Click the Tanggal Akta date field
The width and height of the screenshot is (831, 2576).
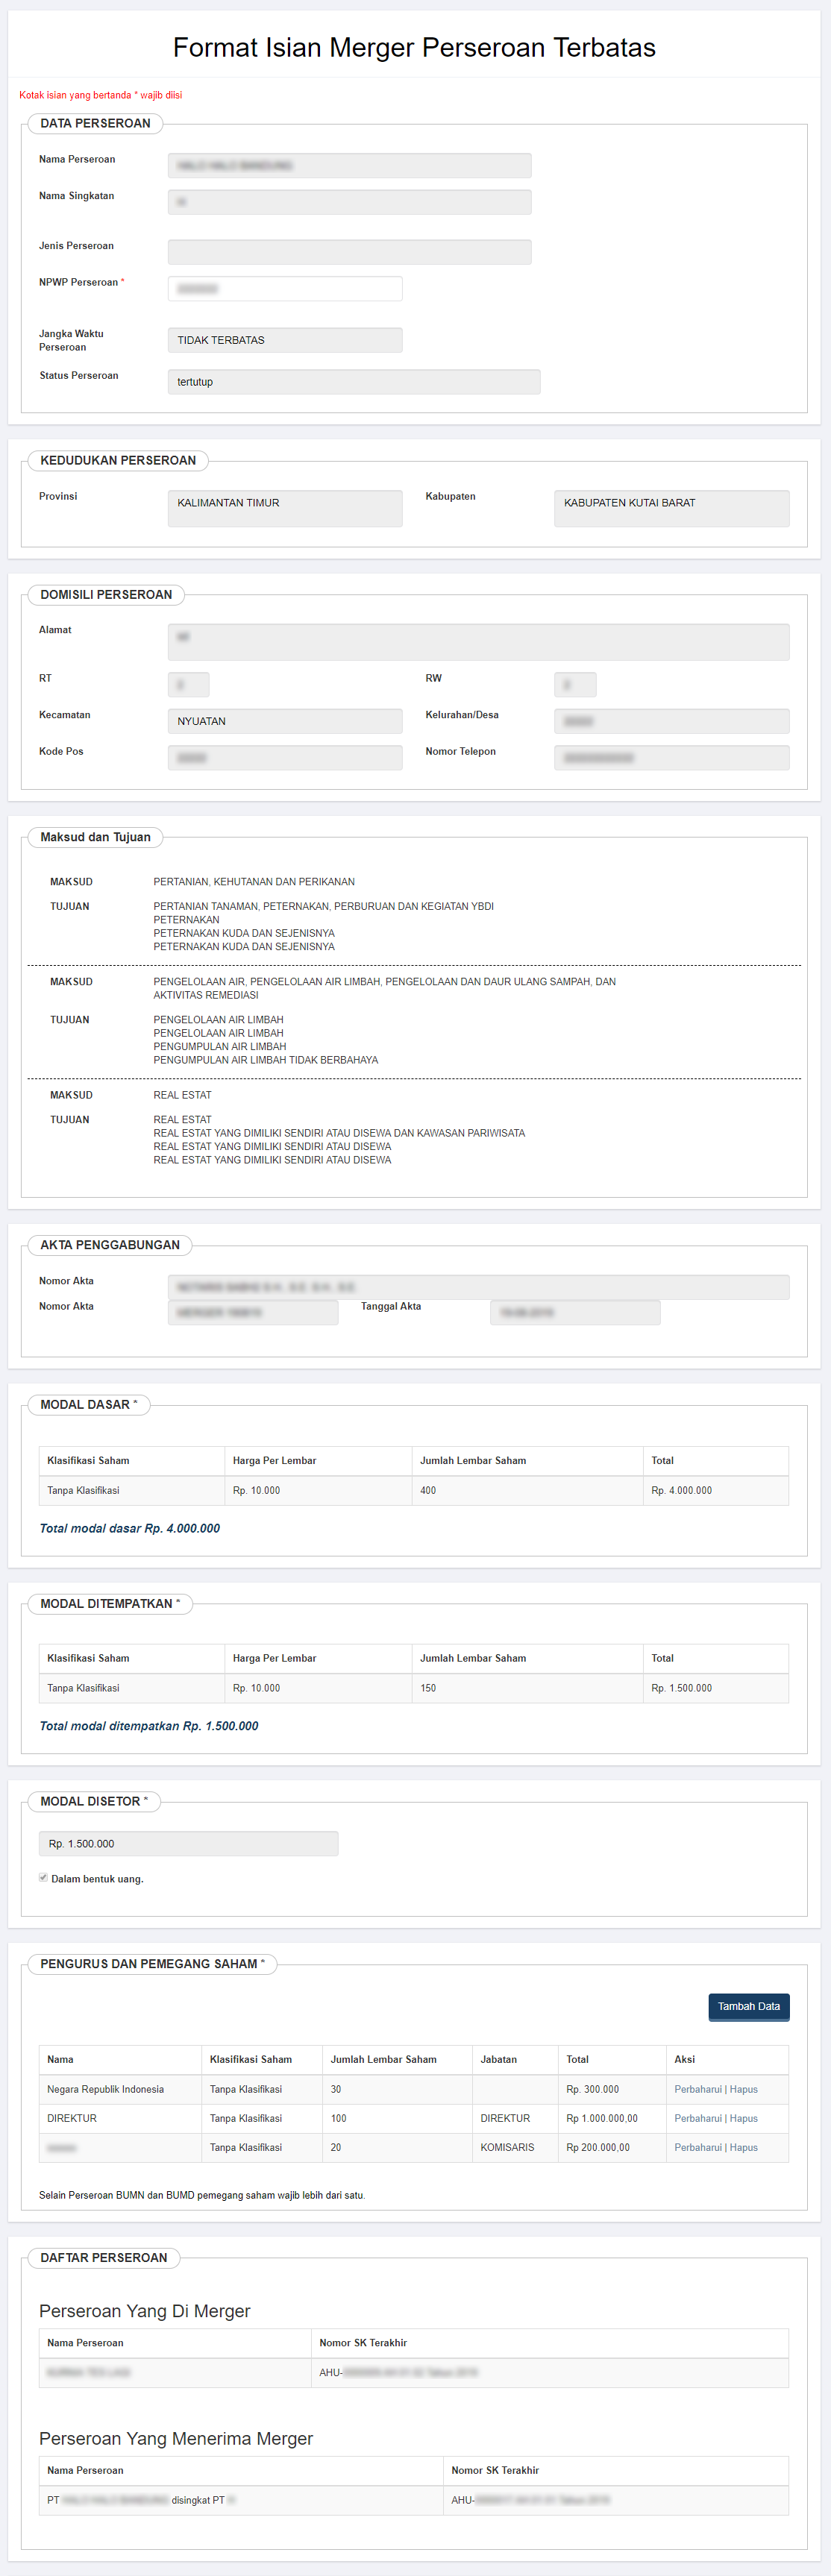coord(574,1312)
